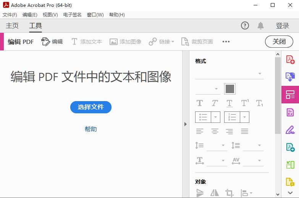299x198 pixels.
Task: Click the help question mark icon
Action: pos(245,26)
